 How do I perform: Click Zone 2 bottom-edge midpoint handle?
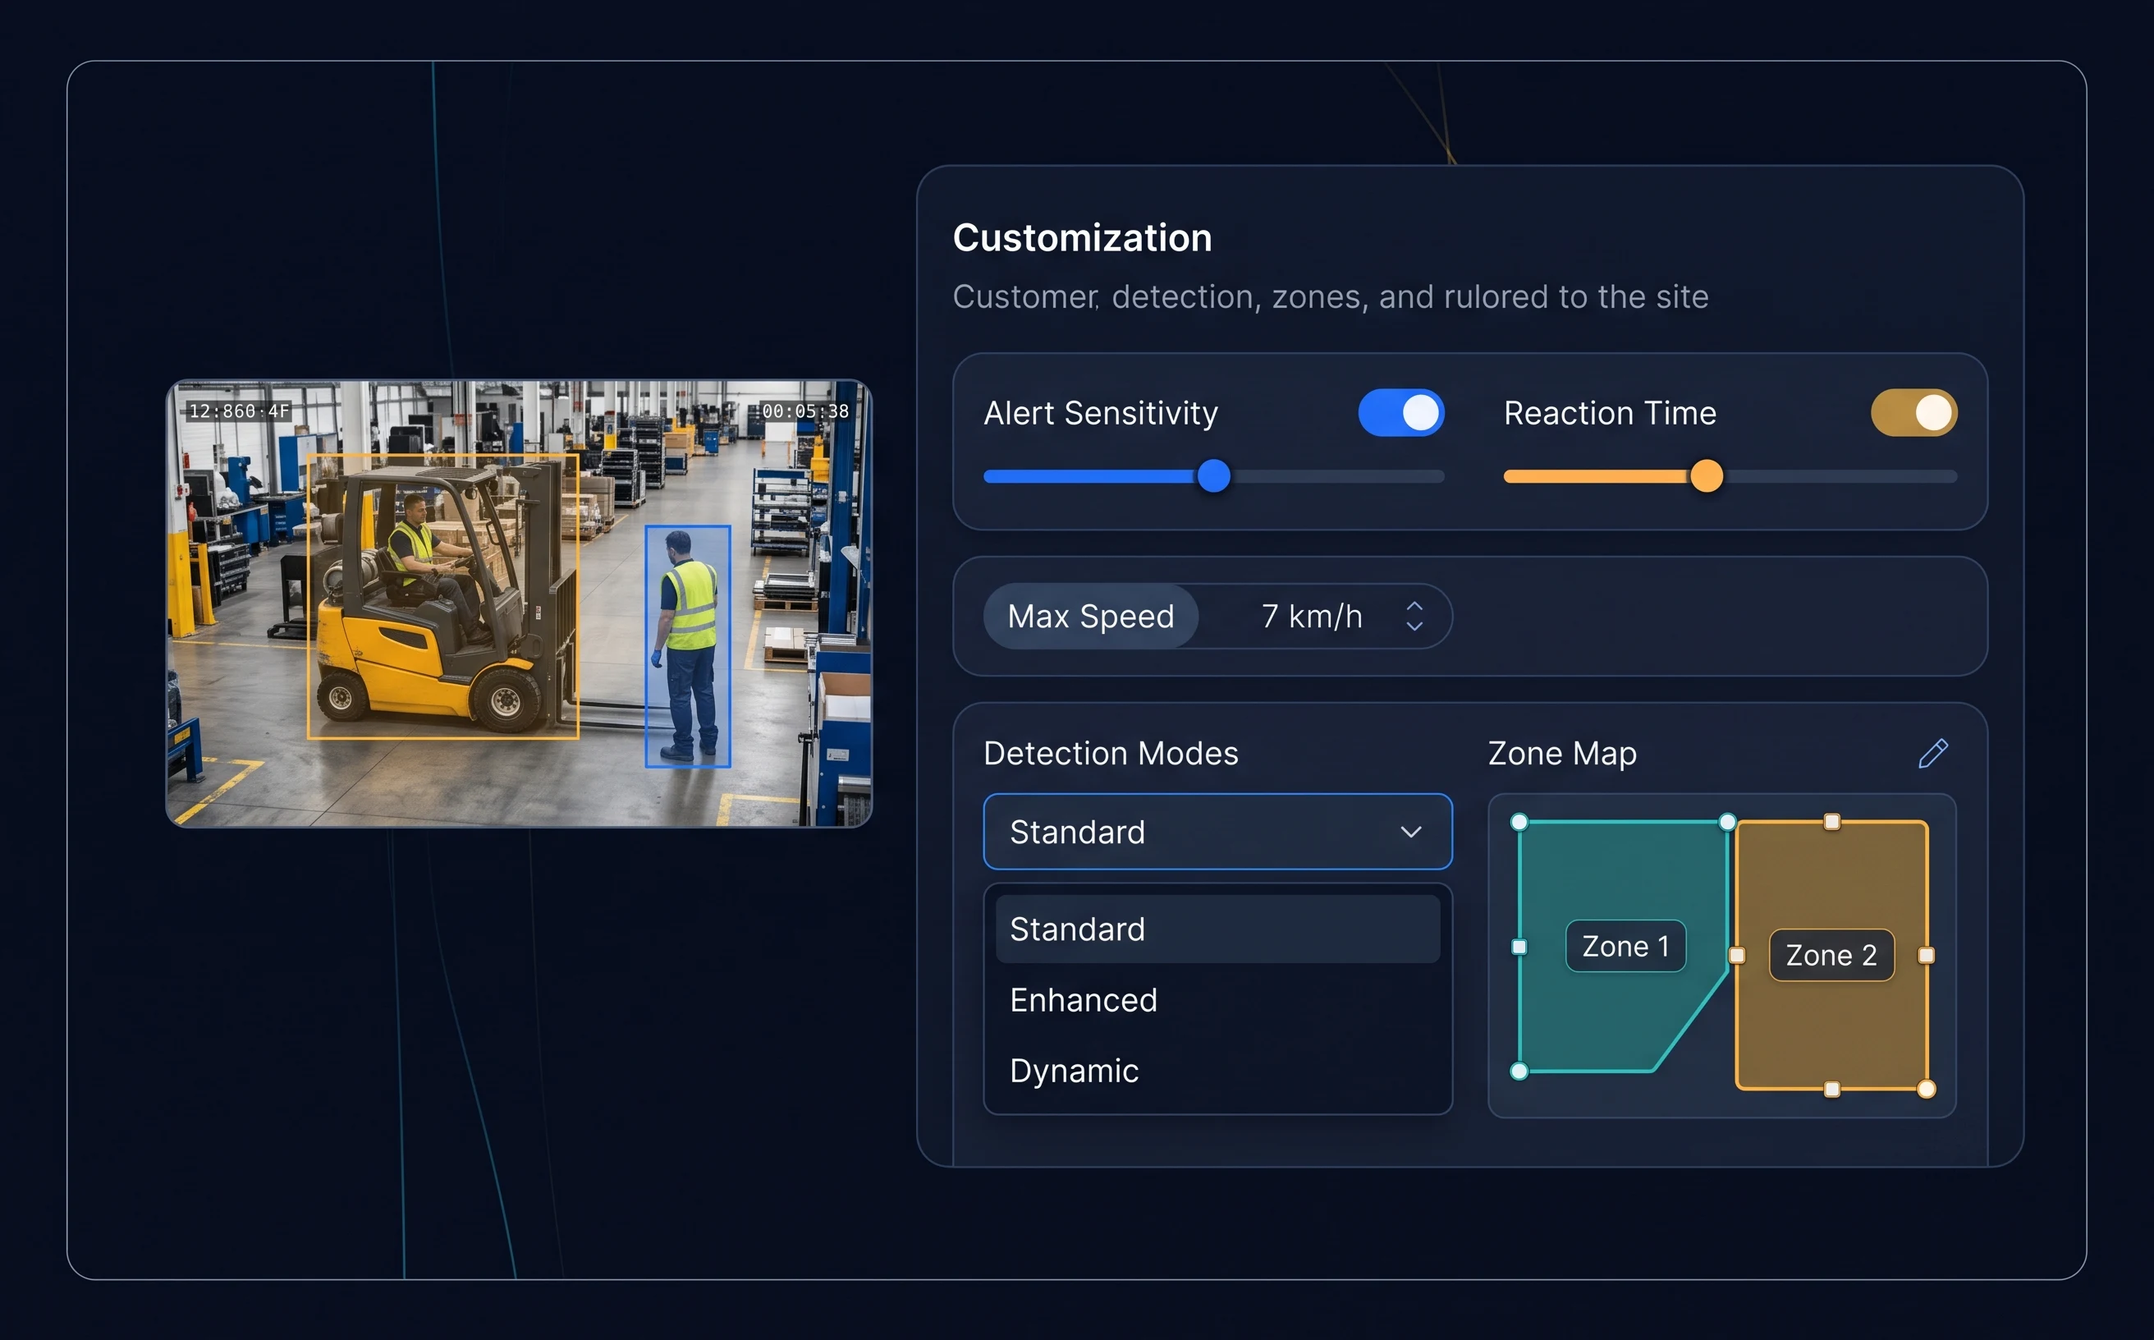[1831, 1090]
